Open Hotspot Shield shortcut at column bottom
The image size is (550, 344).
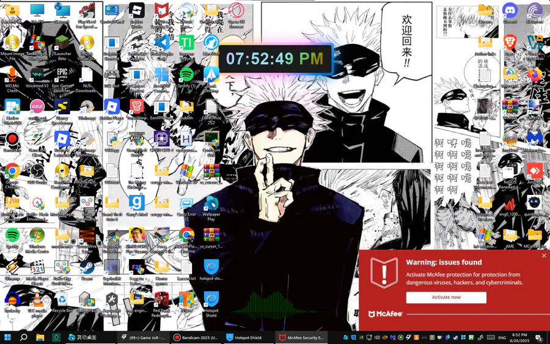[x=211, y=304]
